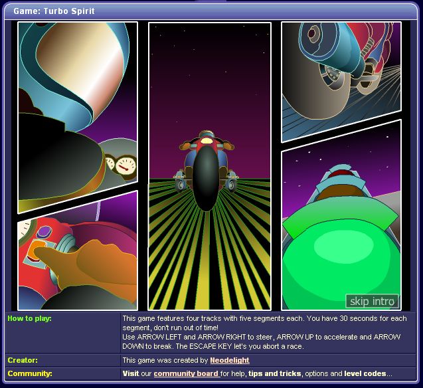
Task: Click the bold level codes text
Action: pos(365,373)
